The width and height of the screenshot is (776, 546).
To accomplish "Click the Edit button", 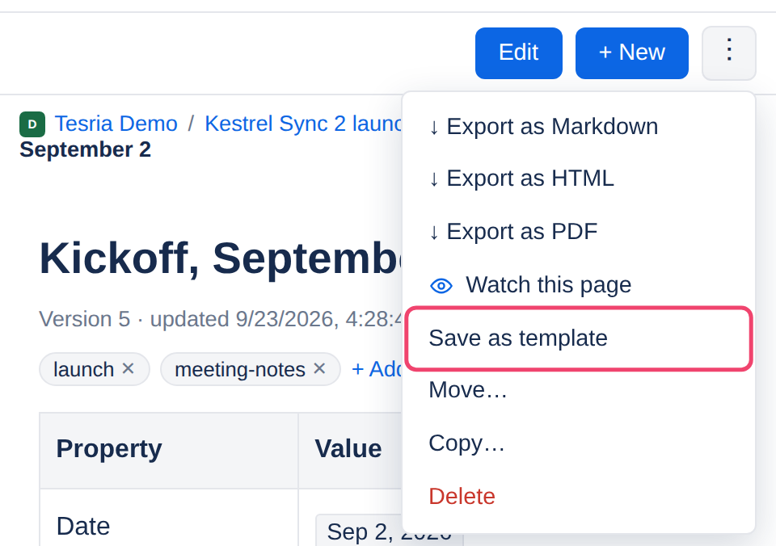I will (x=519, y=53).
